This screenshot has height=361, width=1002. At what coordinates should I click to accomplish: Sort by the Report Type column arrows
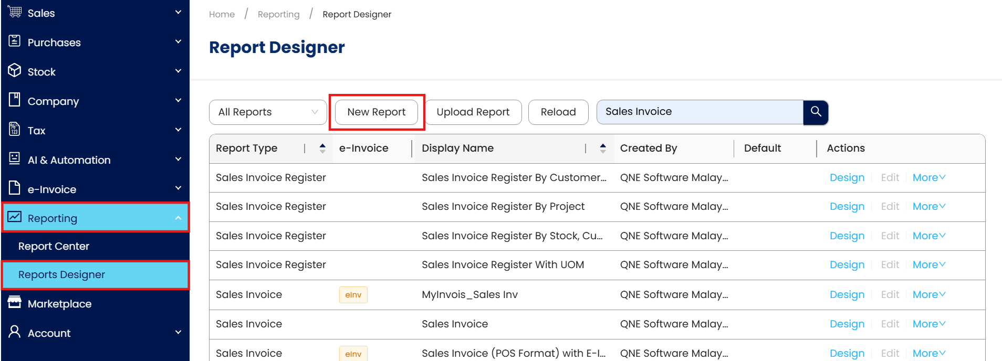322,148
